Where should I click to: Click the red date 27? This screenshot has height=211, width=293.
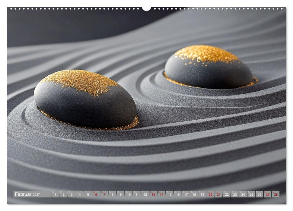268,194
